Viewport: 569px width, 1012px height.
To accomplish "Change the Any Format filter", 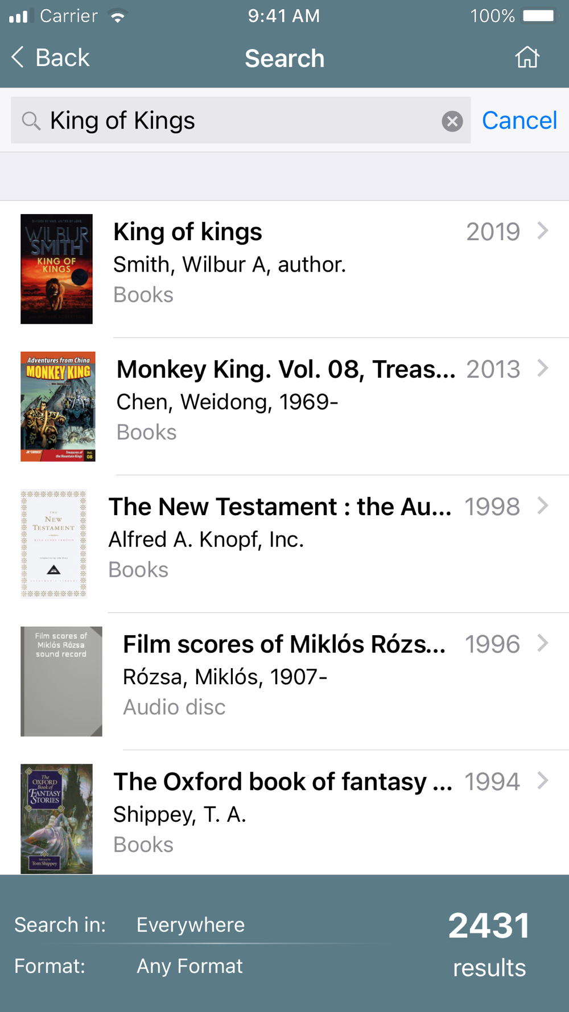I will click(189, 966).
